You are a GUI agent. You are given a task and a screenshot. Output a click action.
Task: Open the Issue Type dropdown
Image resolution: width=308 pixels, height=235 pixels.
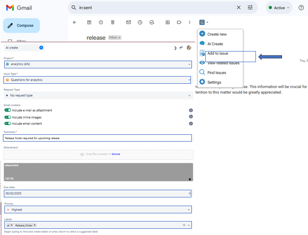97,80
